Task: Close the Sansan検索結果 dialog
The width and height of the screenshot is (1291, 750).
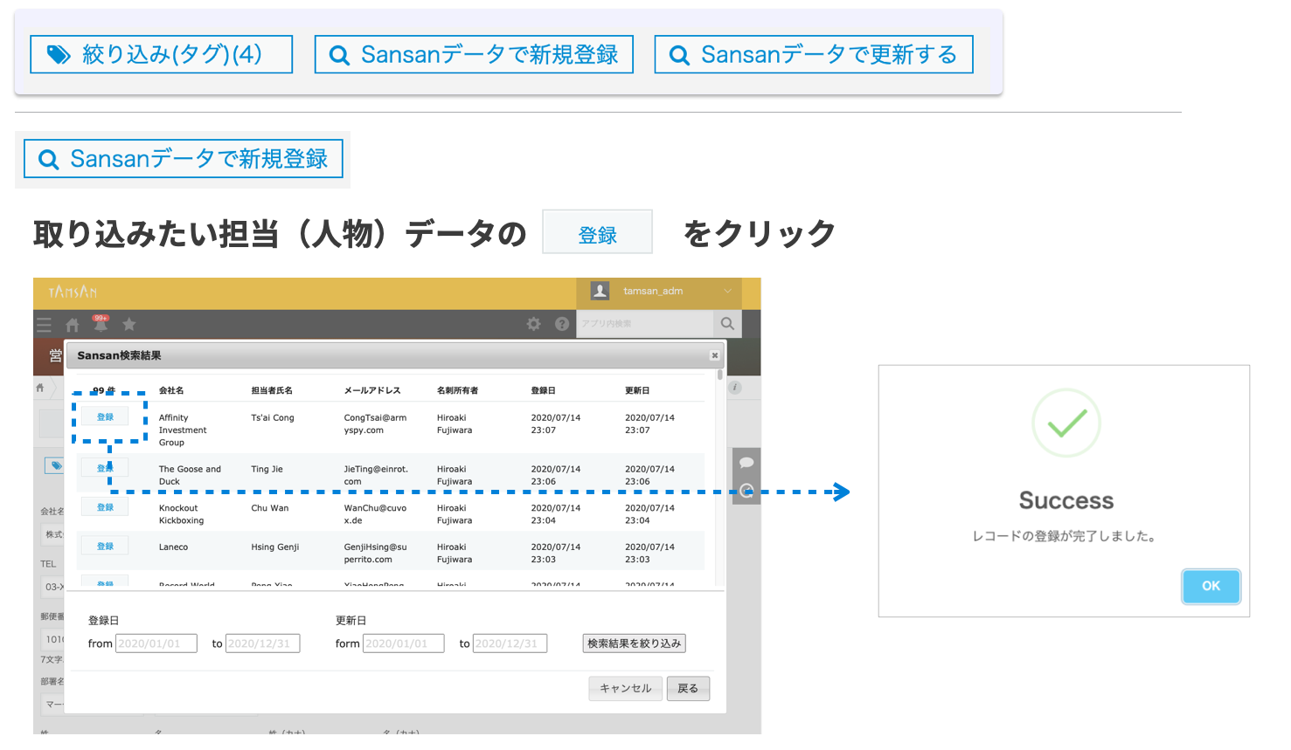Action: click(x=714, y=355)
